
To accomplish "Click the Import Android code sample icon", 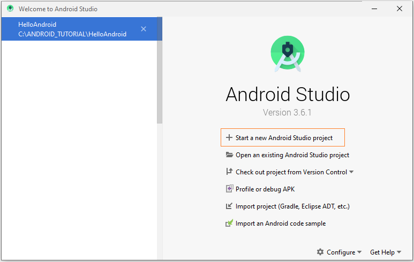I will (x=229, y=223).
